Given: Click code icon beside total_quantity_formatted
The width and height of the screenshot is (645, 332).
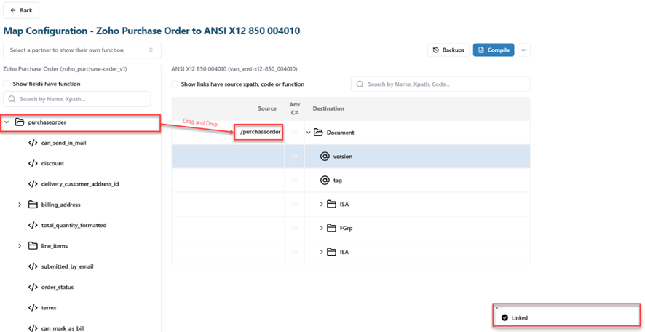Looking at the screenshot, I should tap(33, 226).
